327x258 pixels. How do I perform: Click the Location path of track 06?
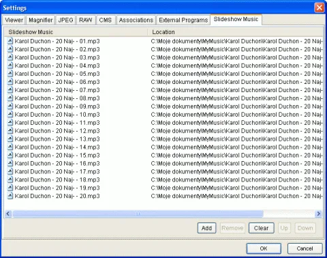point(236,82)
